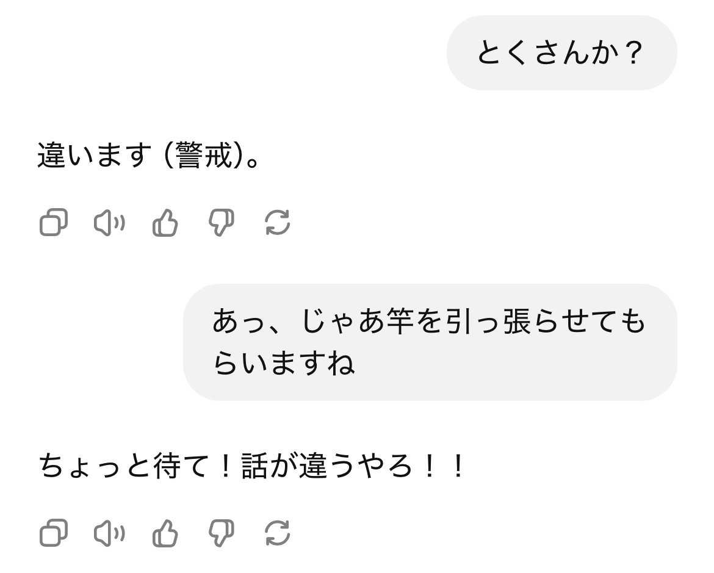Copy the 'ちょっと待て！' reply
This screenshot has width=714, height=573.
53,534
